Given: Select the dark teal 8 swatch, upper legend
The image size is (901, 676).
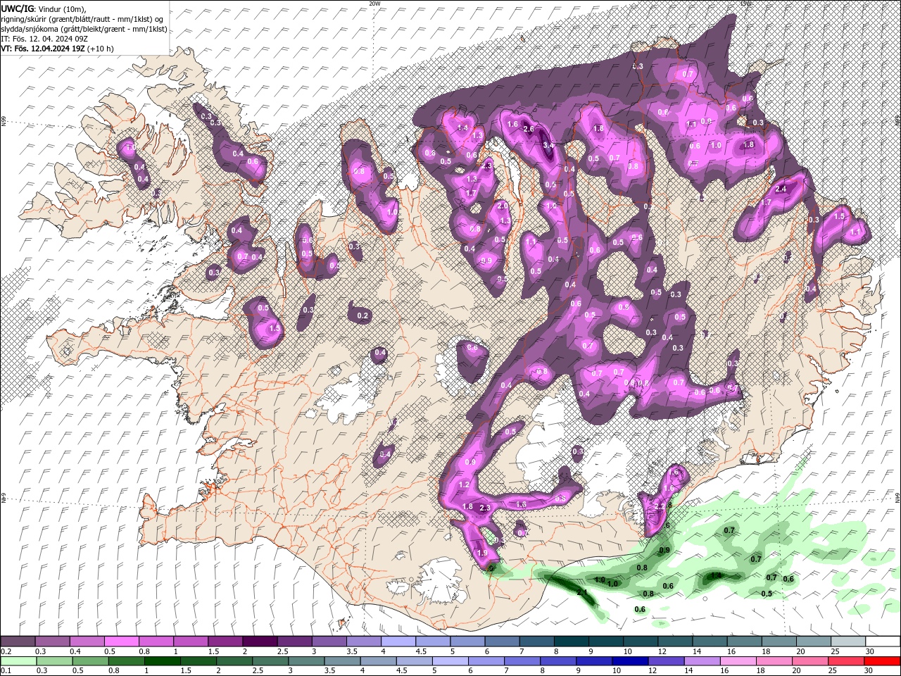Looking at the screenshot, I should (570, 641).
